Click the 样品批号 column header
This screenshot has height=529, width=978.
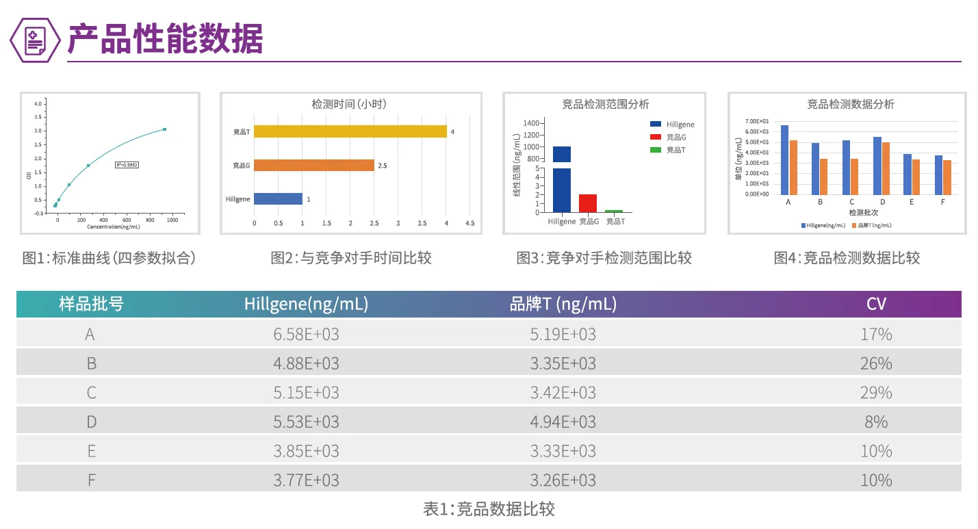tap(92, 304)
